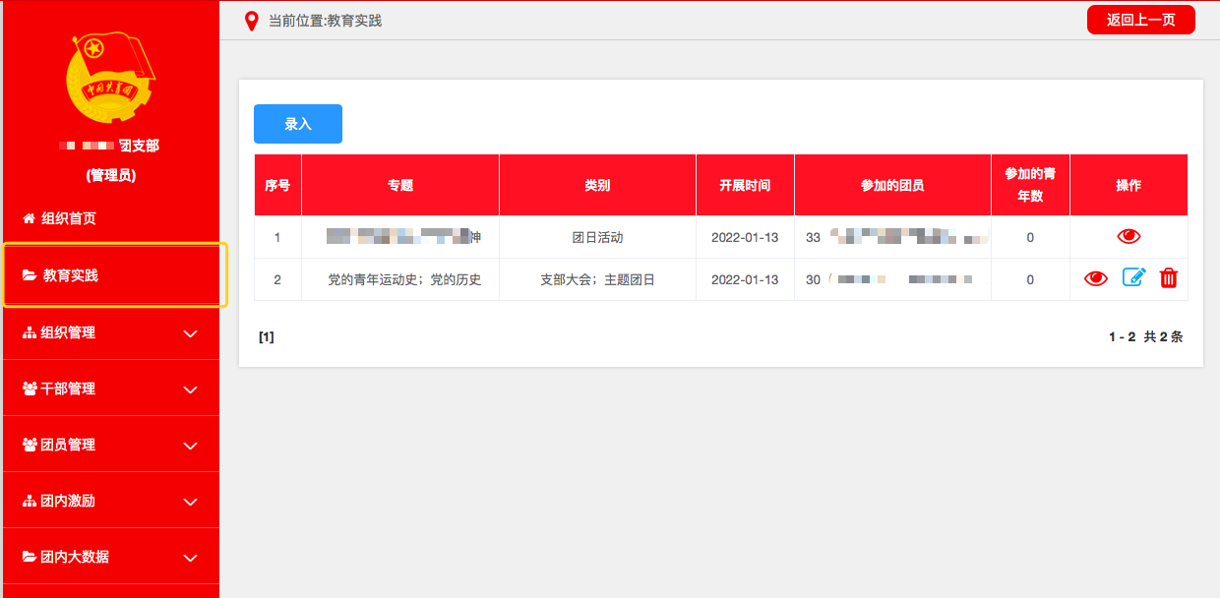Screen dimensions: 1220x598
Task: Click the 类别 column header
Action: (x=597, y=185)
